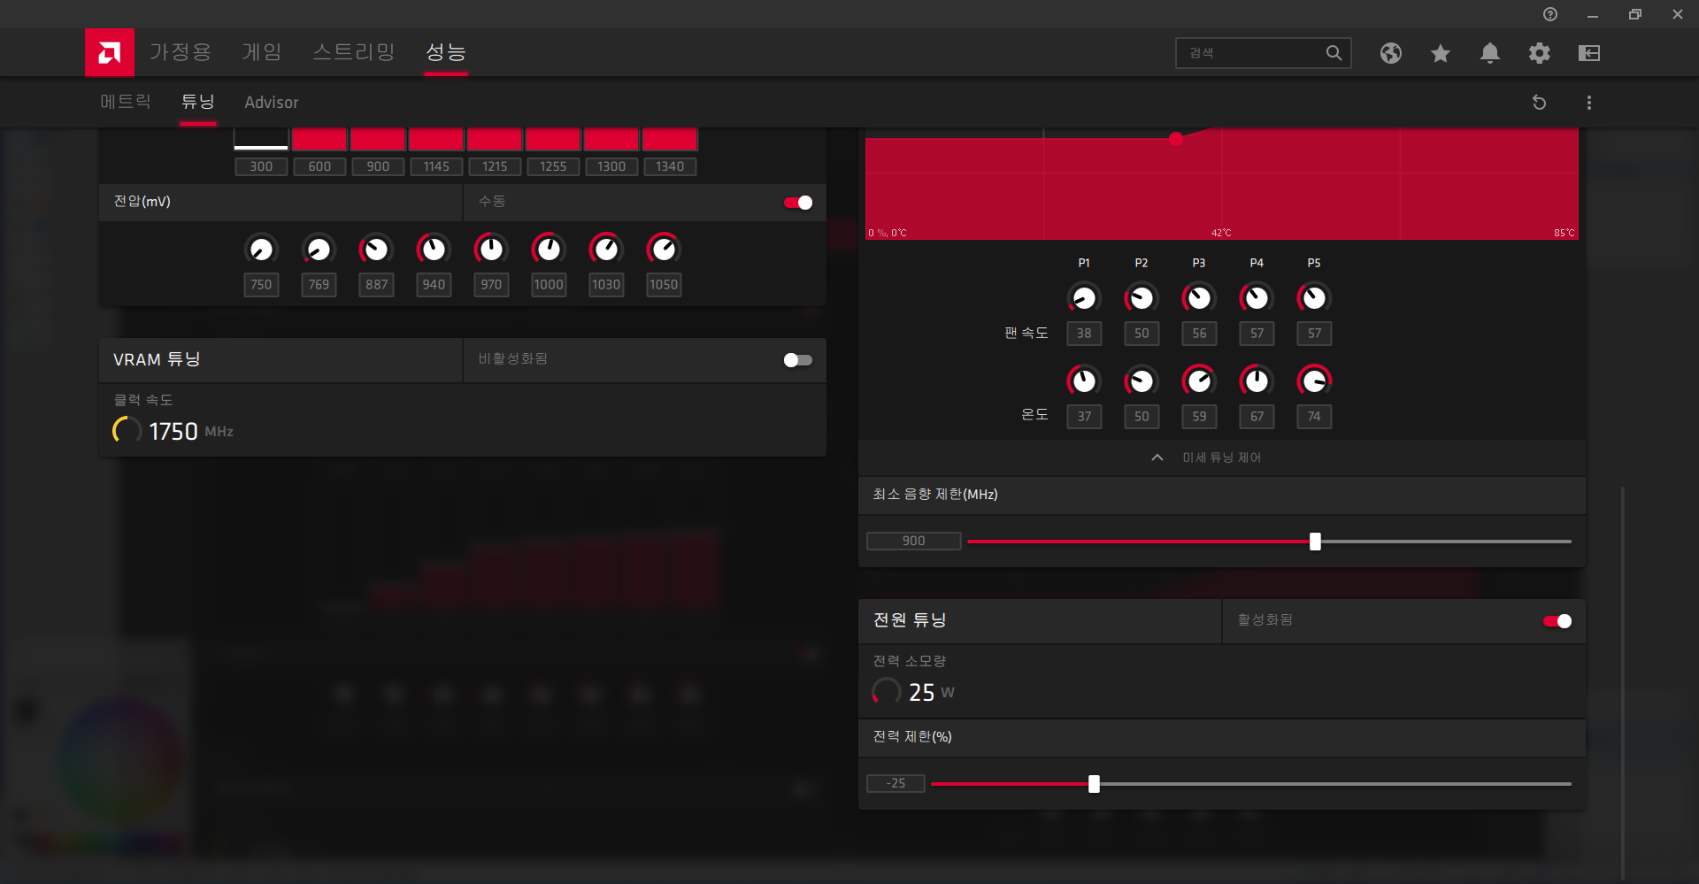Click the voltage dial above 769
Viewport: 1699px width, 884px height.
[x=319, y=250]
